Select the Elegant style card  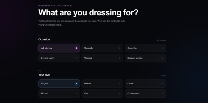[59, 84]
